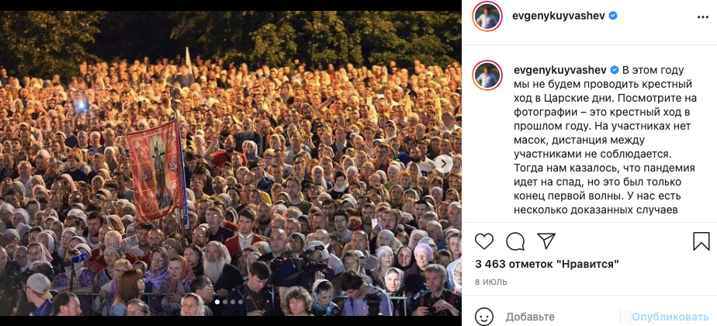
Task: Click verified badge next to caption username
Action: tap(613, 70)
